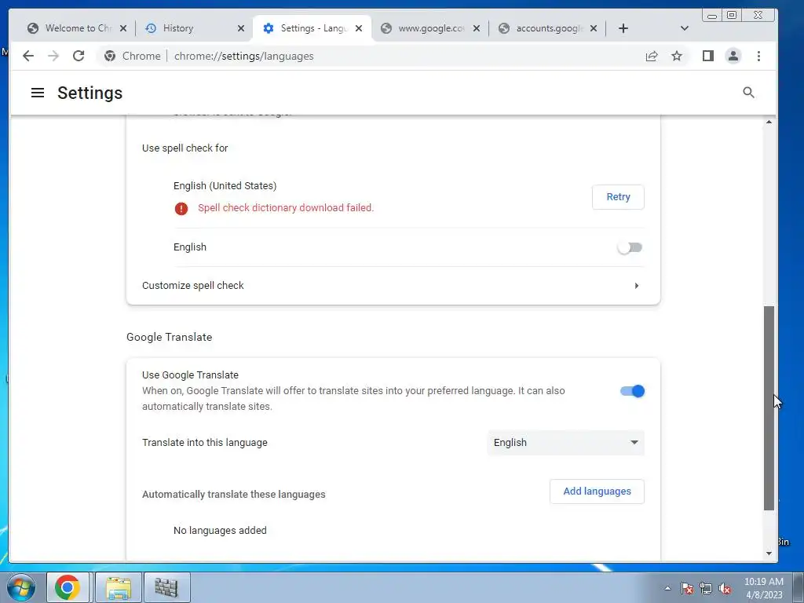Close the accounts.google tab

click(594, 28)
